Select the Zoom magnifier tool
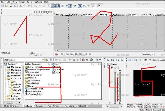Image resolution: width=165 pixels, height=111 pixels. pyautogui.click(x=93, y=6)
